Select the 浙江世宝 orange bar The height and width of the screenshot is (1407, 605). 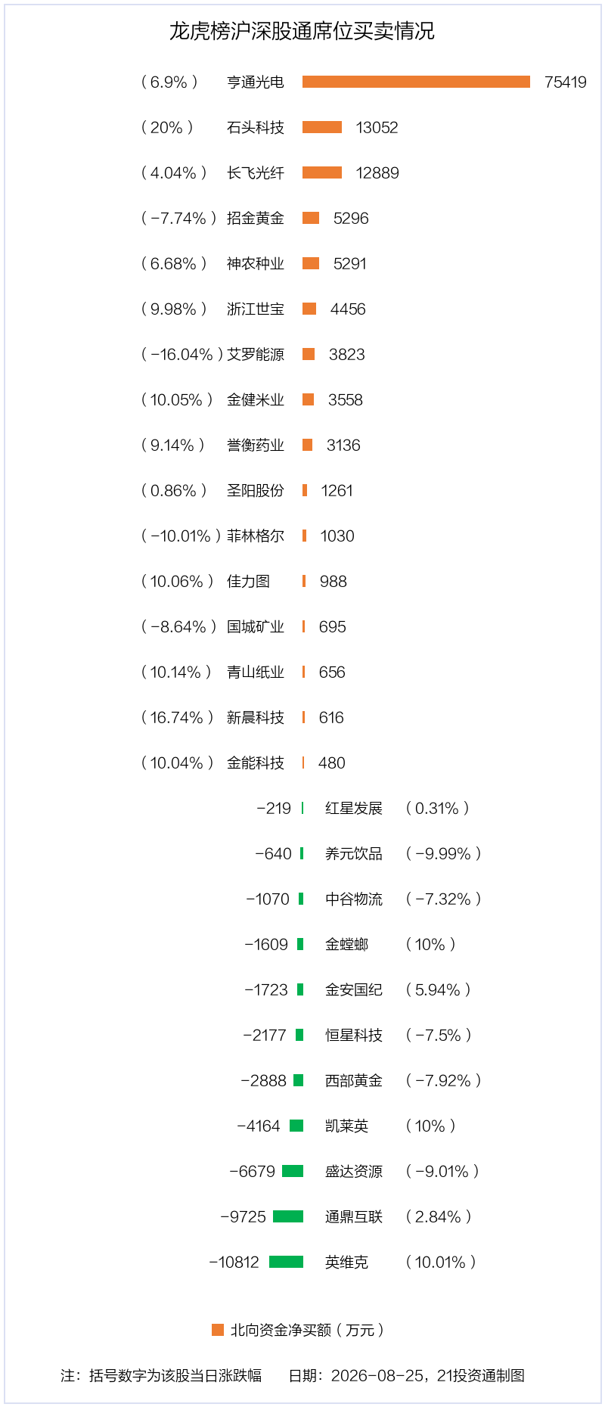[x=309, y=309]
